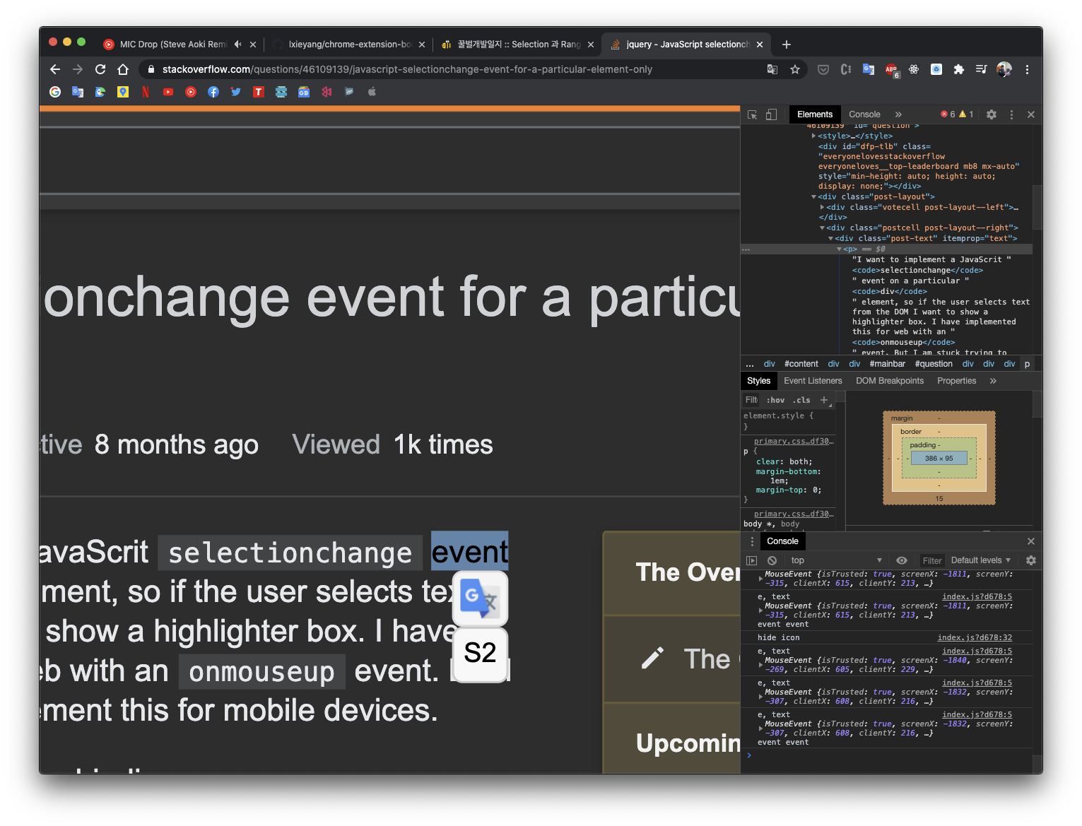Open the Chrome three-dot menu

pos(1027,69)
